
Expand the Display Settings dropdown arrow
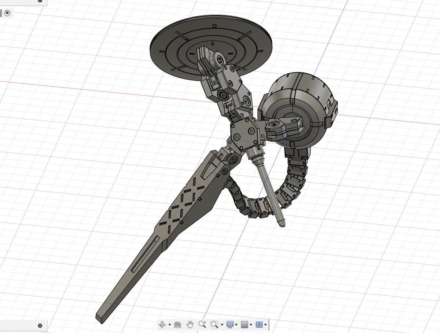point(236,325)
